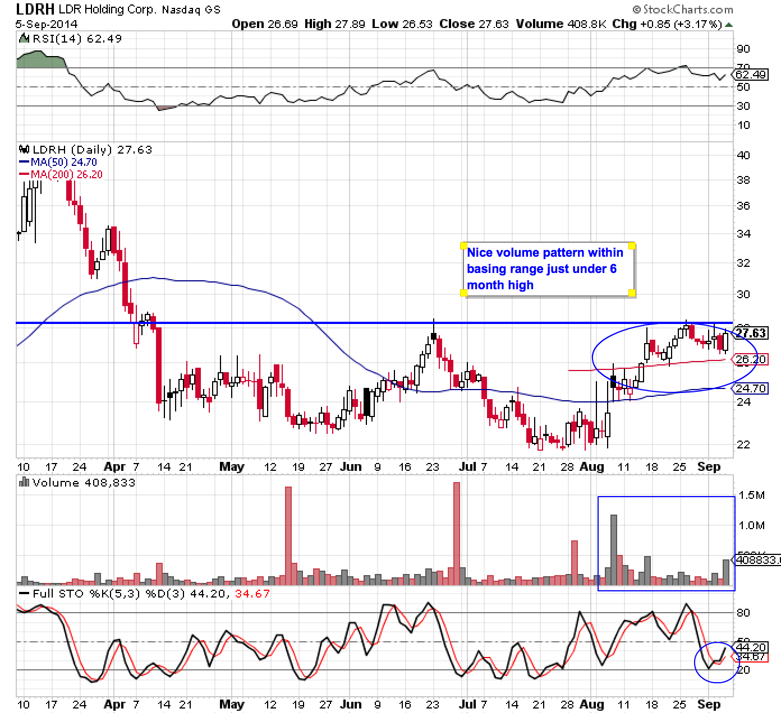
Task: Click the 5-Sep-2014 date label
Action: coord(47,24)
